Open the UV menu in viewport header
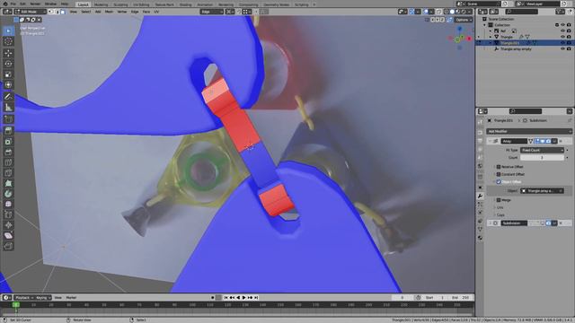Viewport: 575px width, 323px height. [156, 12]
